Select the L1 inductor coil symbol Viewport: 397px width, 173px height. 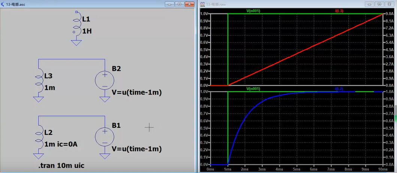click(77, 24)
